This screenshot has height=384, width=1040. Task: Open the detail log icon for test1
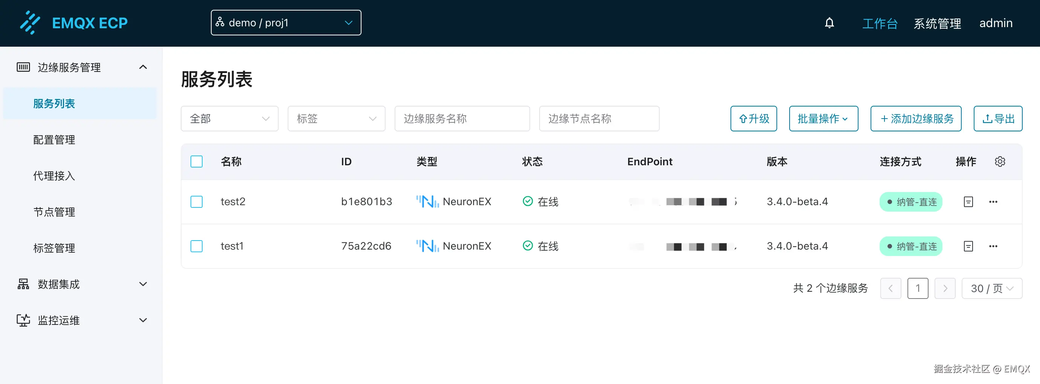click(968, 246)
